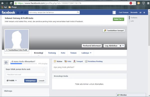Open notifications globe icon in header
Screen dimensions: 150x97
point(25,12)
